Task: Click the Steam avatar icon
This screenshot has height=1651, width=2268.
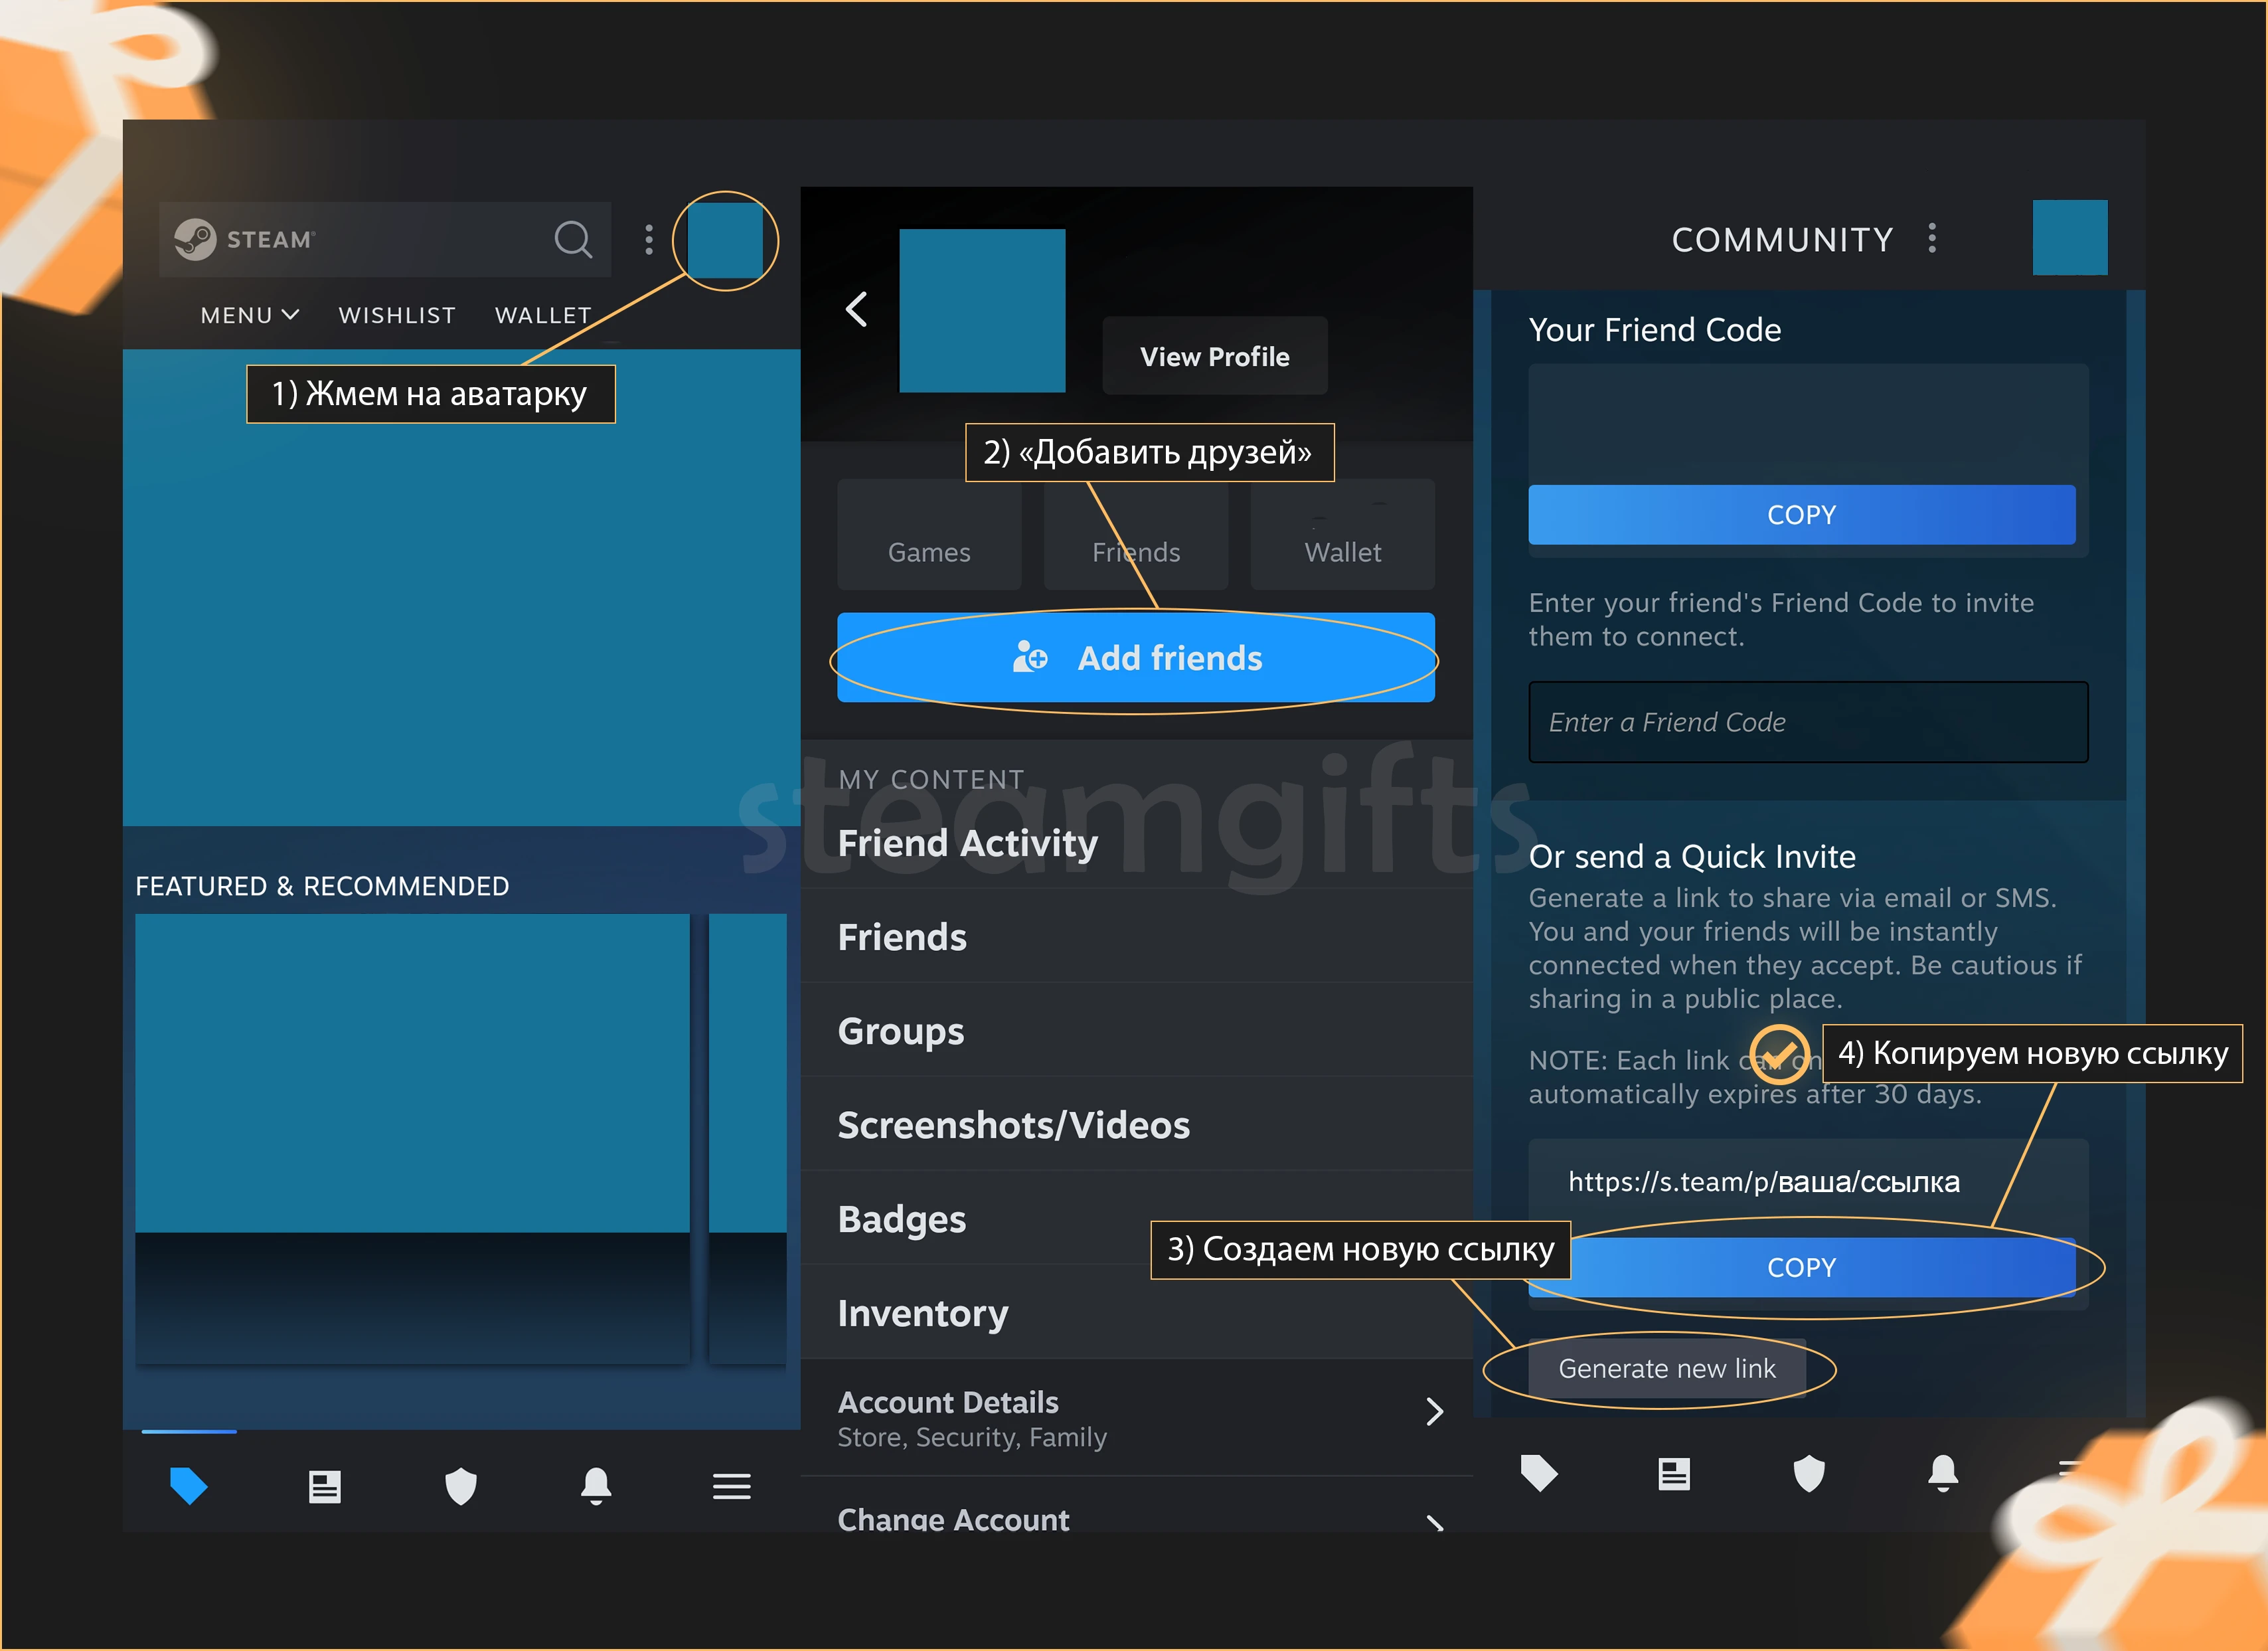Action: [x=727, y=240]
